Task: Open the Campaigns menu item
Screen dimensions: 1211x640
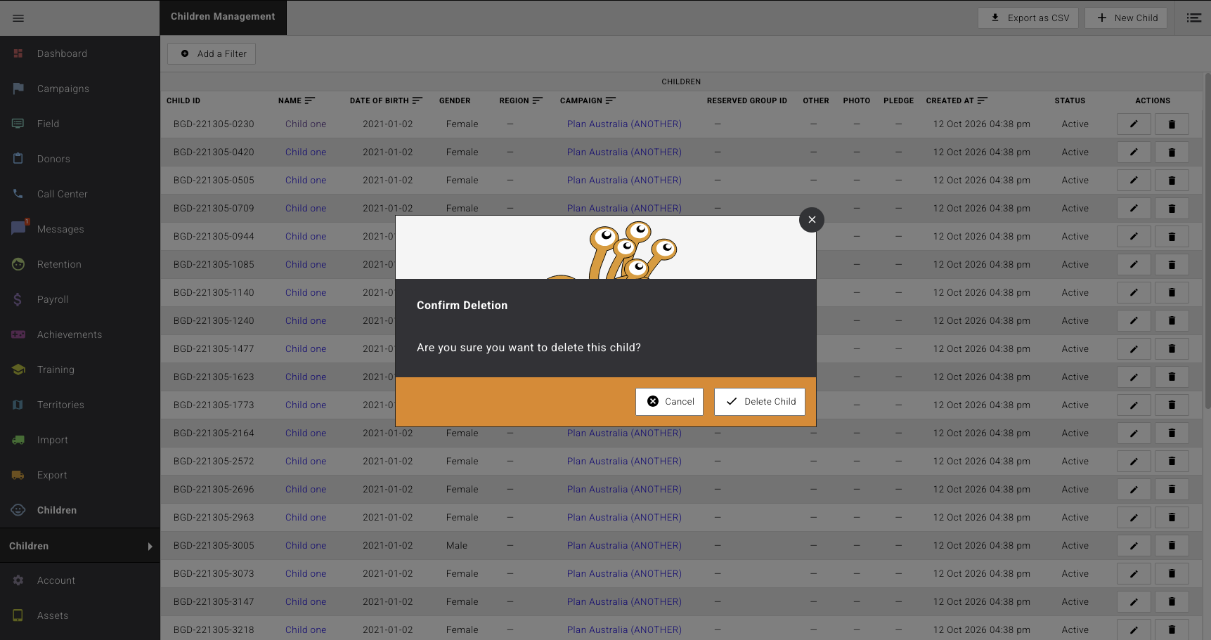Action: pos(63,89)
